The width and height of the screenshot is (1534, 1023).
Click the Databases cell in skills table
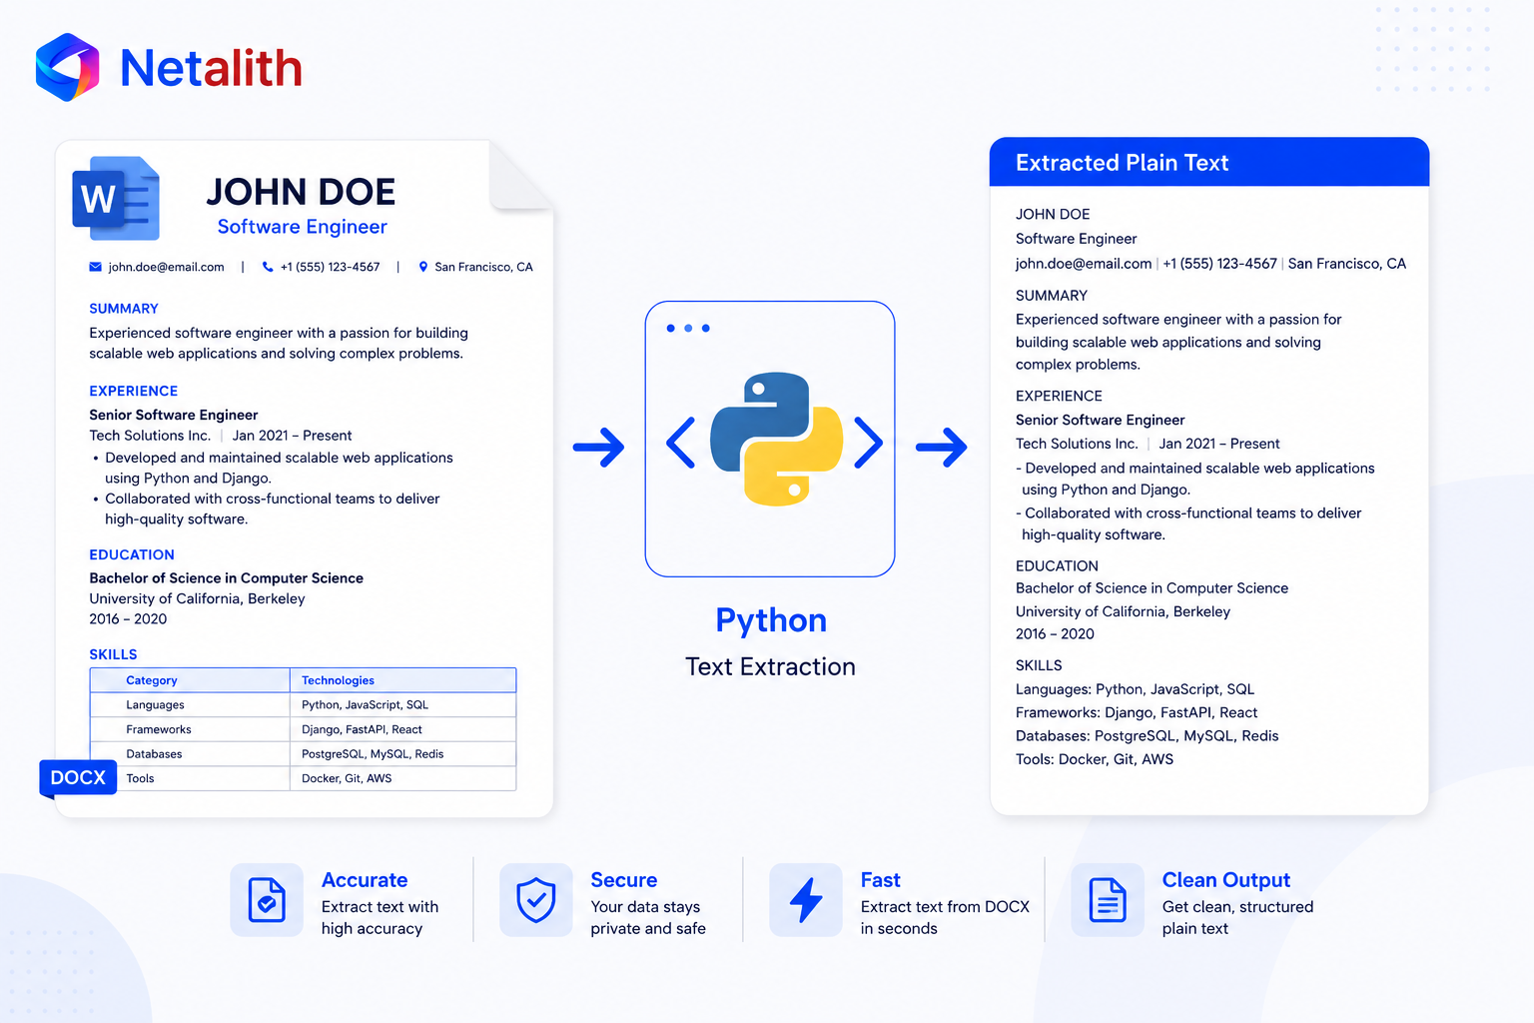(x=190, y=754)
